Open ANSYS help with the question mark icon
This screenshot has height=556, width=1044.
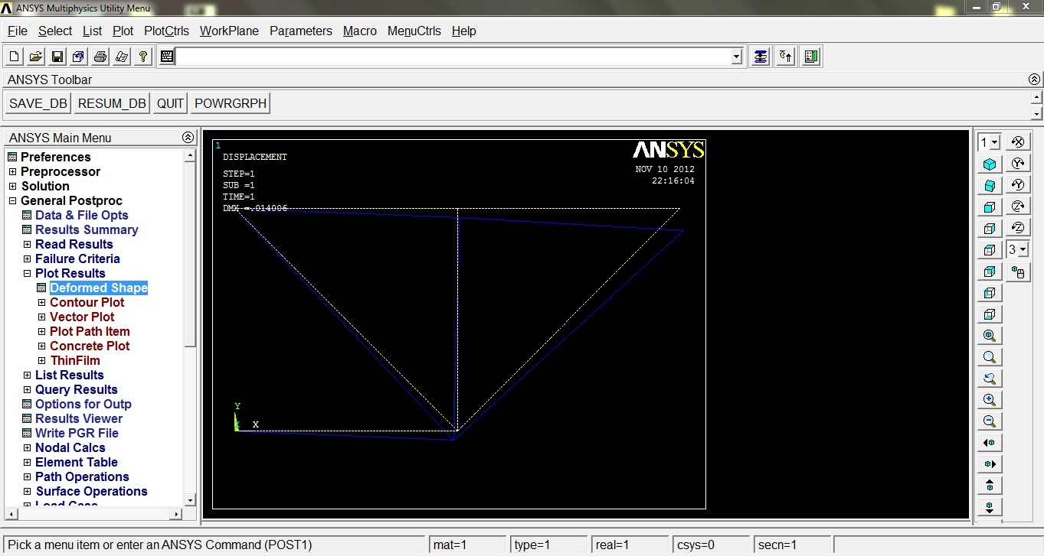click(143, 57)
